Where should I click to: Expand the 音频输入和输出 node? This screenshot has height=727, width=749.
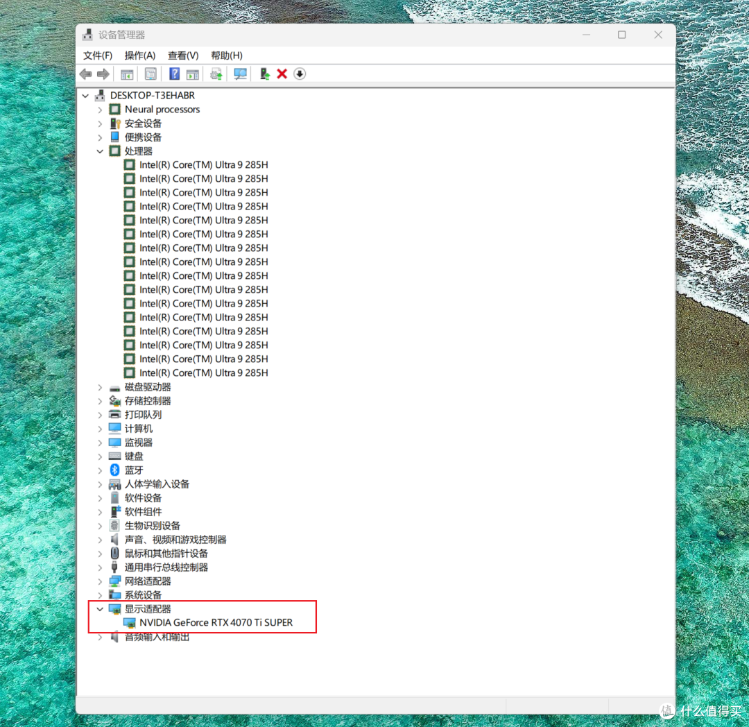coord(100,638)
